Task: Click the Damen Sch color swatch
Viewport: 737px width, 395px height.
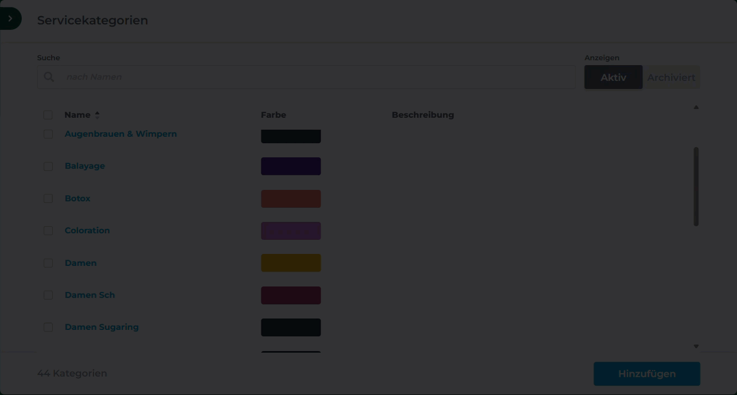Action: click(x=291, y=295)
